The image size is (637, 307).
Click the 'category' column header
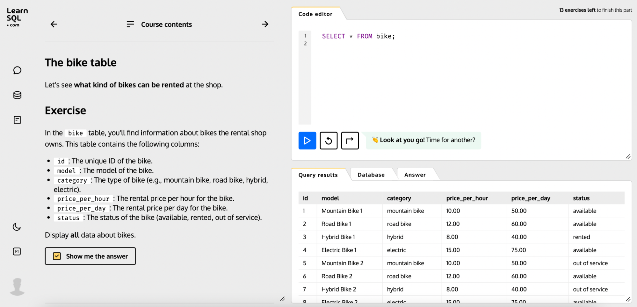click(399, 198)
